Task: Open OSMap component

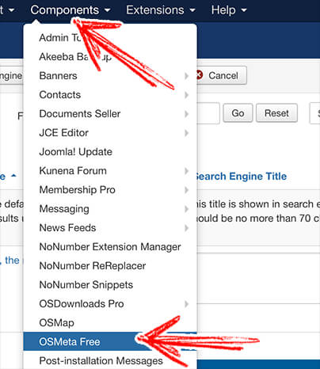Action: click(110, 323)
